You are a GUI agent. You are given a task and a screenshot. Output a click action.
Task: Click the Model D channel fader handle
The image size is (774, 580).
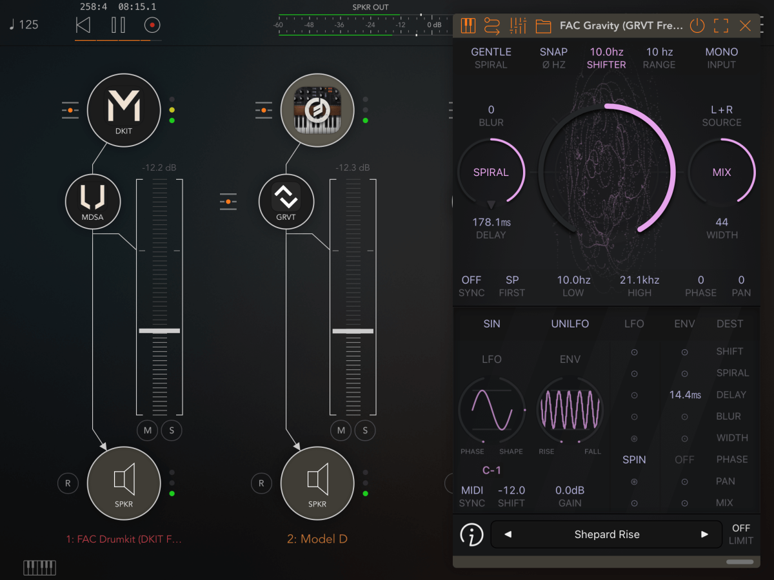click(353, 331)
